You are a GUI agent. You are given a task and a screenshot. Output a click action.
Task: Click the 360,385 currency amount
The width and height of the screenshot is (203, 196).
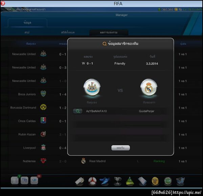pos(167,9)
